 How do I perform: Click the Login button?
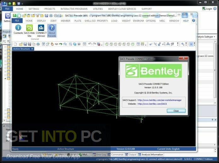207,9
